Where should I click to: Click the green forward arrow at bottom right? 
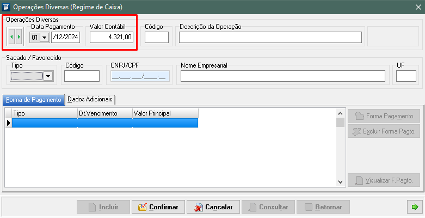[415, 207]
